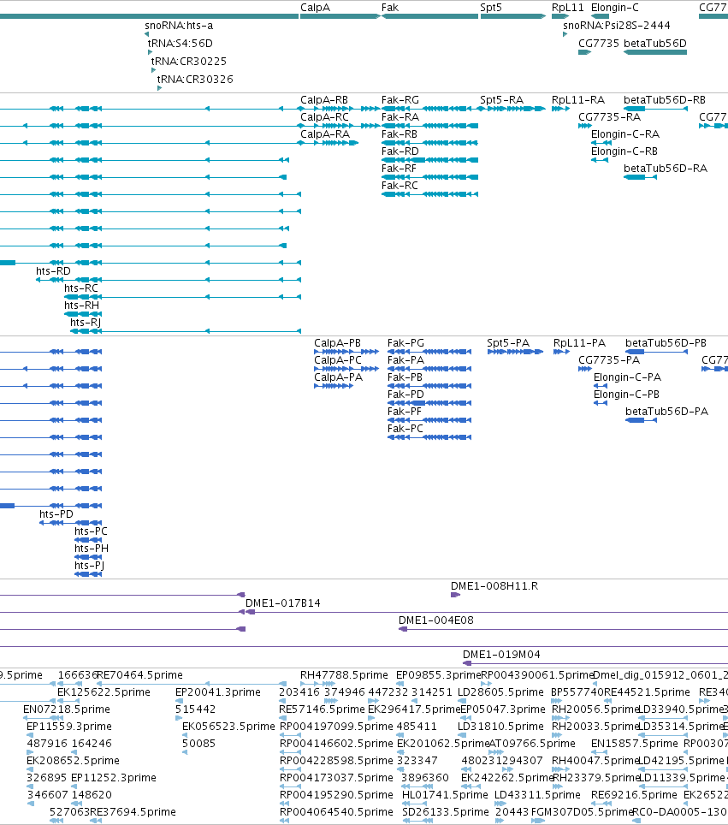The width and height of the screenshot is (728, 825).
Task: Select the Spt5 gene label in top track
Action: (491, 8)
